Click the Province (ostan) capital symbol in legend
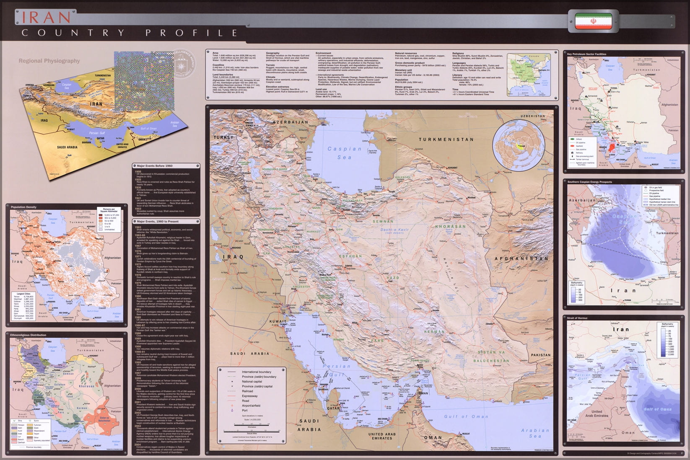Image resolution: width=690 pixels, height=460 pixels. [x=232, y=386]
